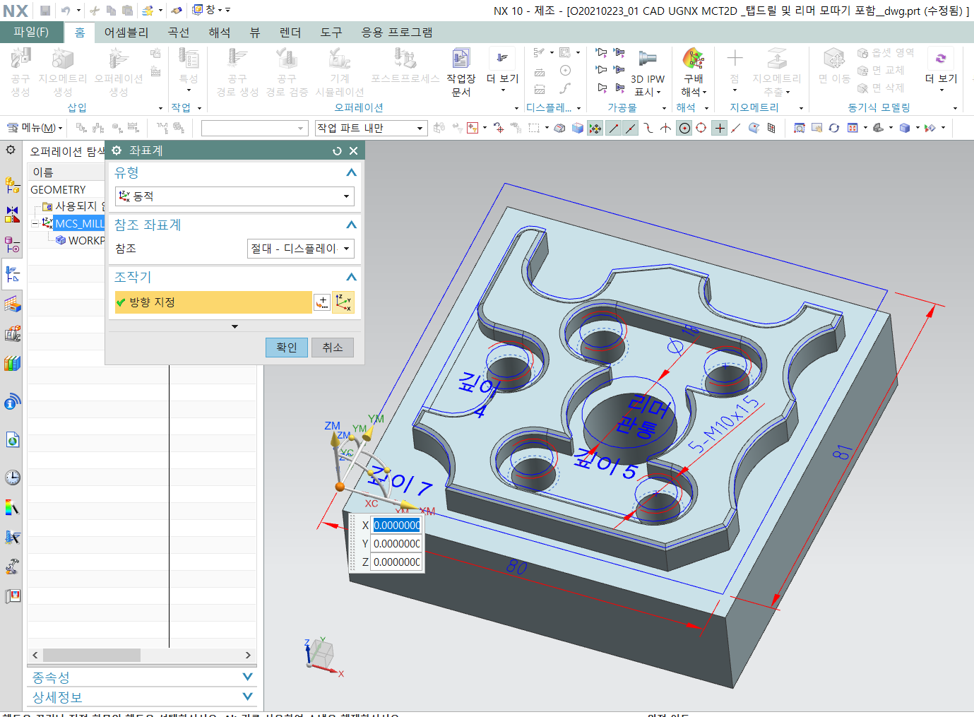Open the 작업 파트 내만 selection scope dropdown
The image size is (974, 717).
[371, 128]
